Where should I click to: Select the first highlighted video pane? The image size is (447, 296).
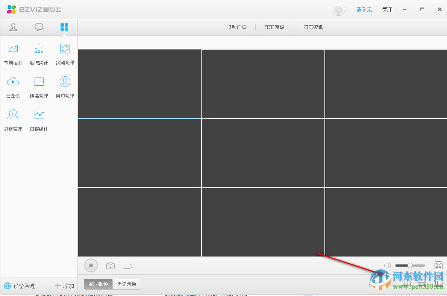140,84
